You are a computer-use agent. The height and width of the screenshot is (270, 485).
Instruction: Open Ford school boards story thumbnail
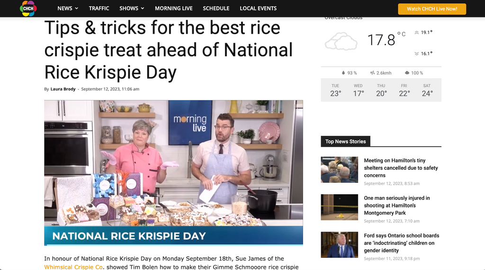(339, 244)
